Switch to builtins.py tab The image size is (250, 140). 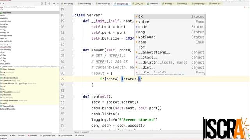(215, 3)
